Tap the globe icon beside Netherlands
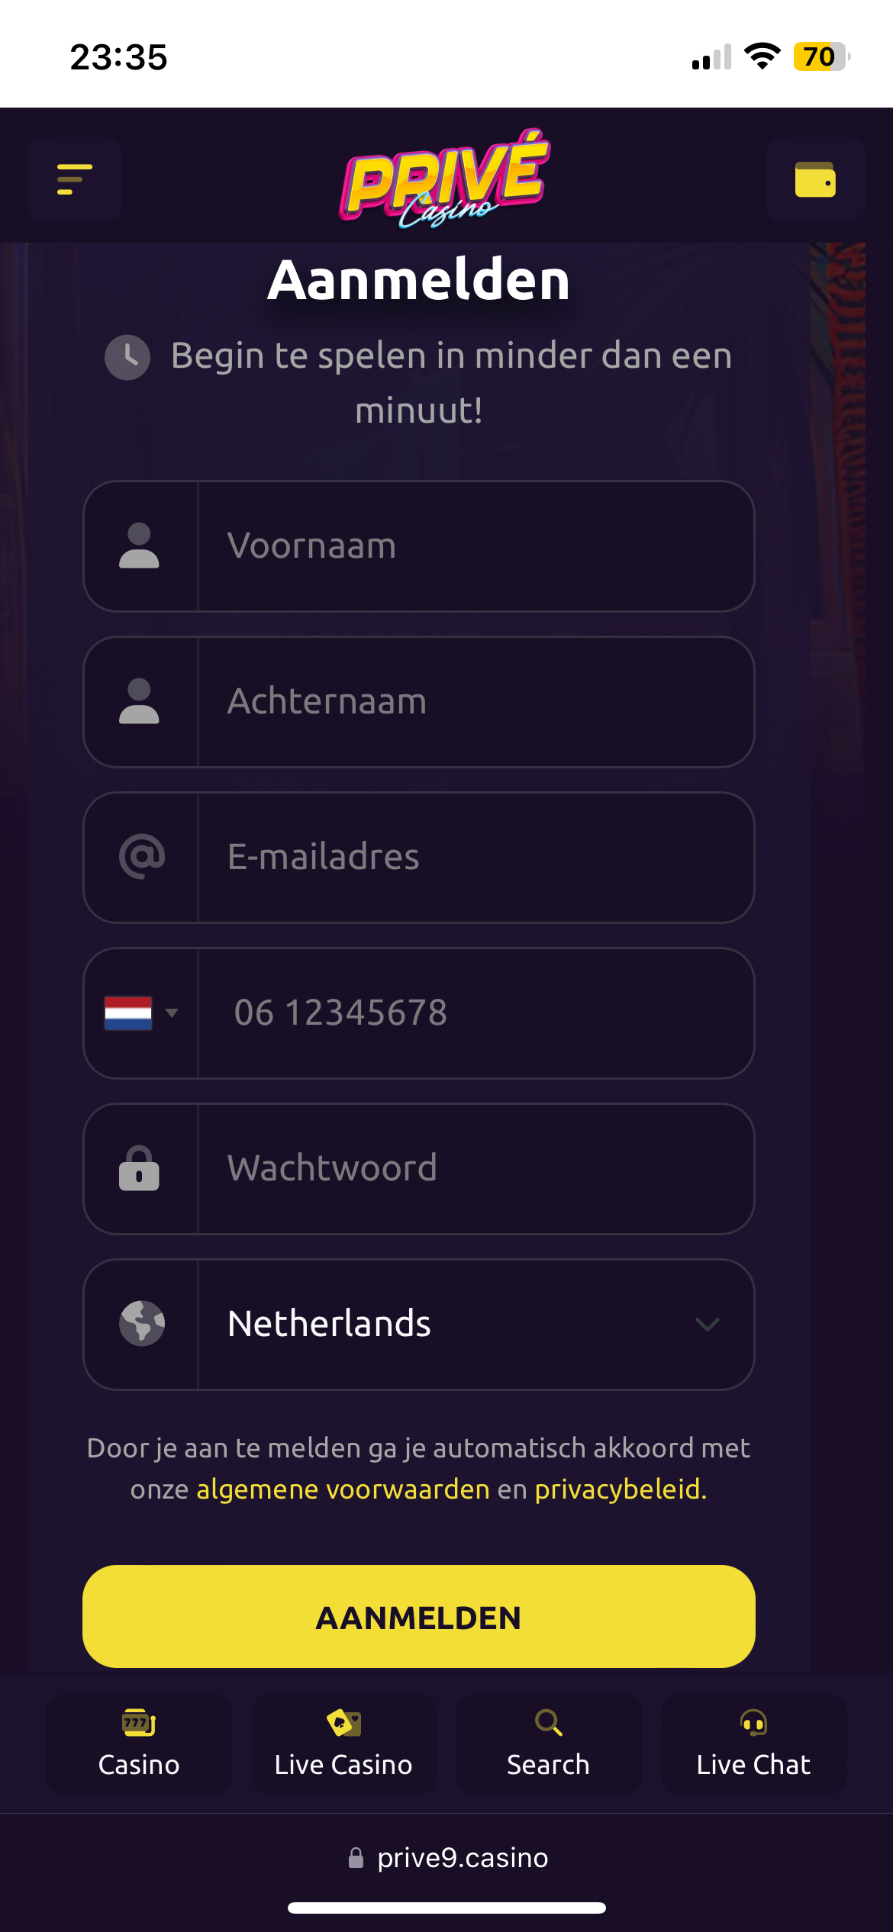Screen dimensions: 893x1932 click(x=141, y=1324)
